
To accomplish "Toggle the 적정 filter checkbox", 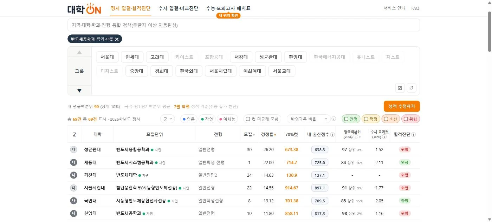I will tap(366, 119).
